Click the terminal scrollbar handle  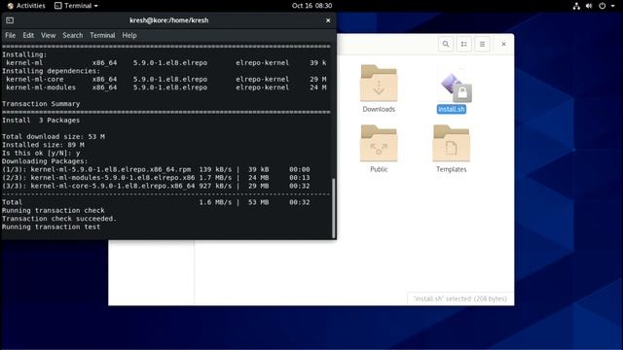333,208
